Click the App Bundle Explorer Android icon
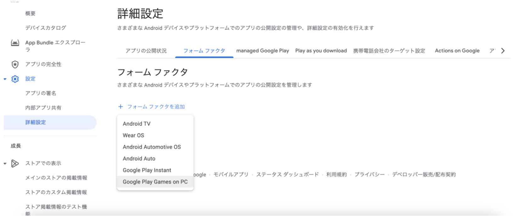Viewport: 513px width, 217px height. point(15,43)
